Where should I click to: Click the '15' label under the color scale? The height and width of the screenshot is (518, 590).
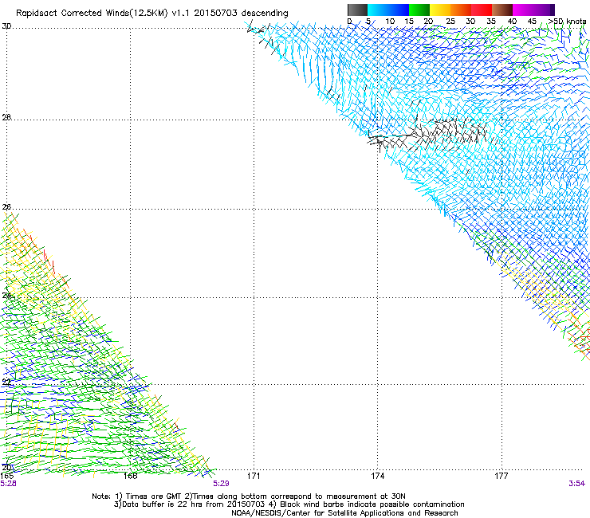coord(409,22)
